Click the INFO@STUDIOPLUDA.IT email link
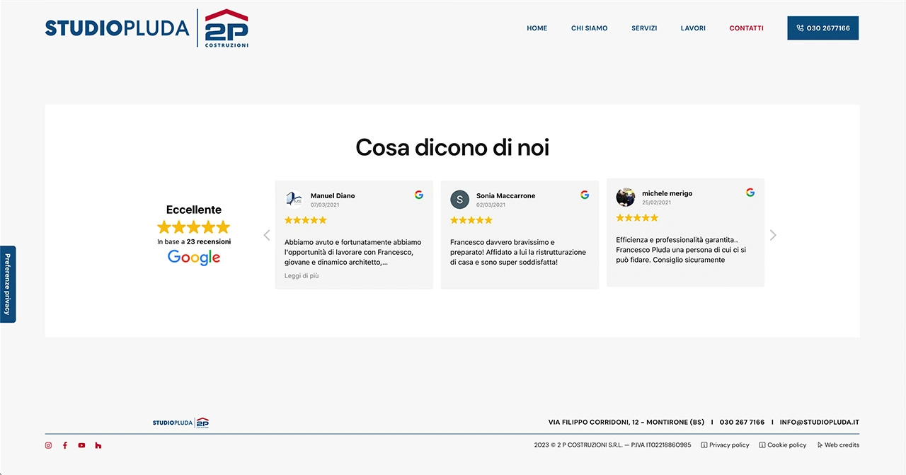The width and height of the screenshot is (906, 475). point(820,422)
